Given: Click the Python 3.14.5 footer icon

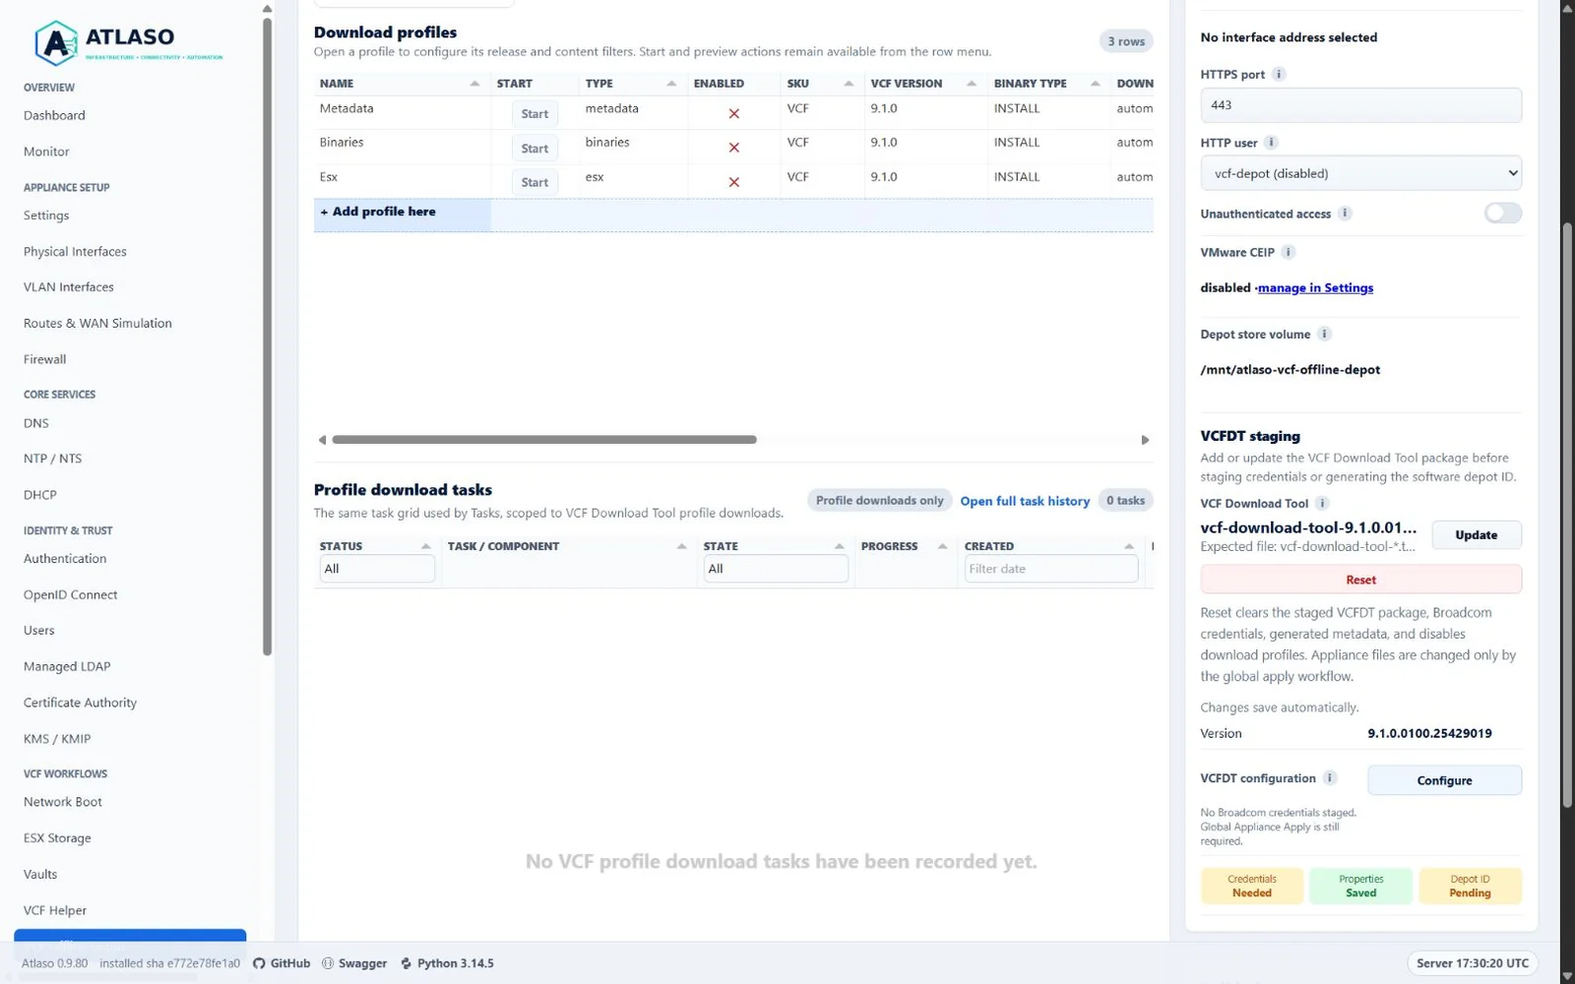Looking at the screenshot, I should [406, 963].
